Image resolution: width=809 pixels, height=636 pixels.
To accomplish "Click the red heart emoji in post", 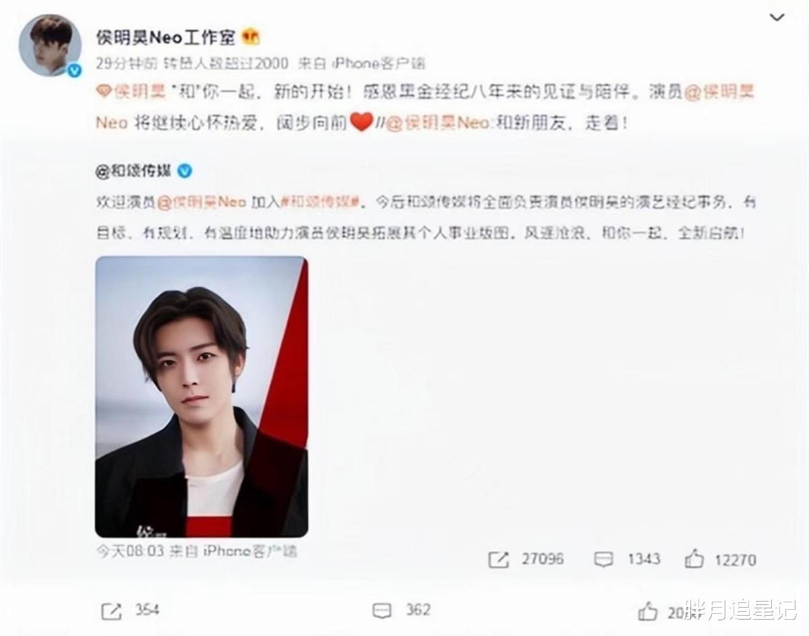I will [361, 123].
